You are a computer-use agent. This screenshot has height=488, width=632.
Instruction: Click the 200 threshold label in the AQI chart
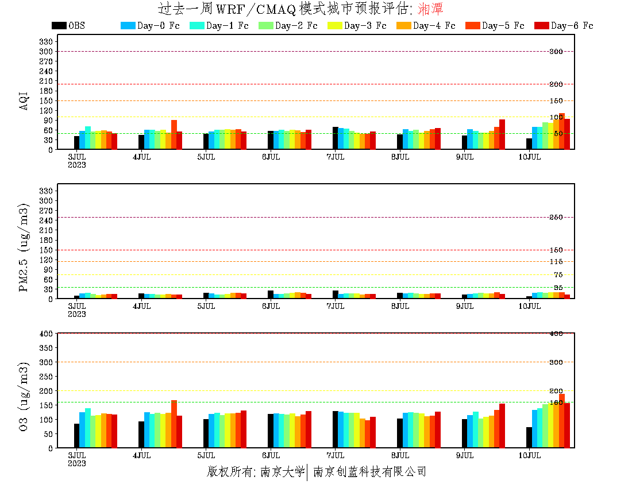tap(556, 84)
